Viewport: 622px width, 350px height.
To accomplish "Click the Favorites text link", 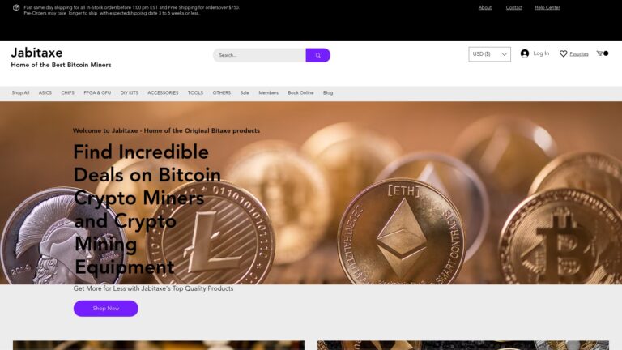I will click(x=579, y=54).
